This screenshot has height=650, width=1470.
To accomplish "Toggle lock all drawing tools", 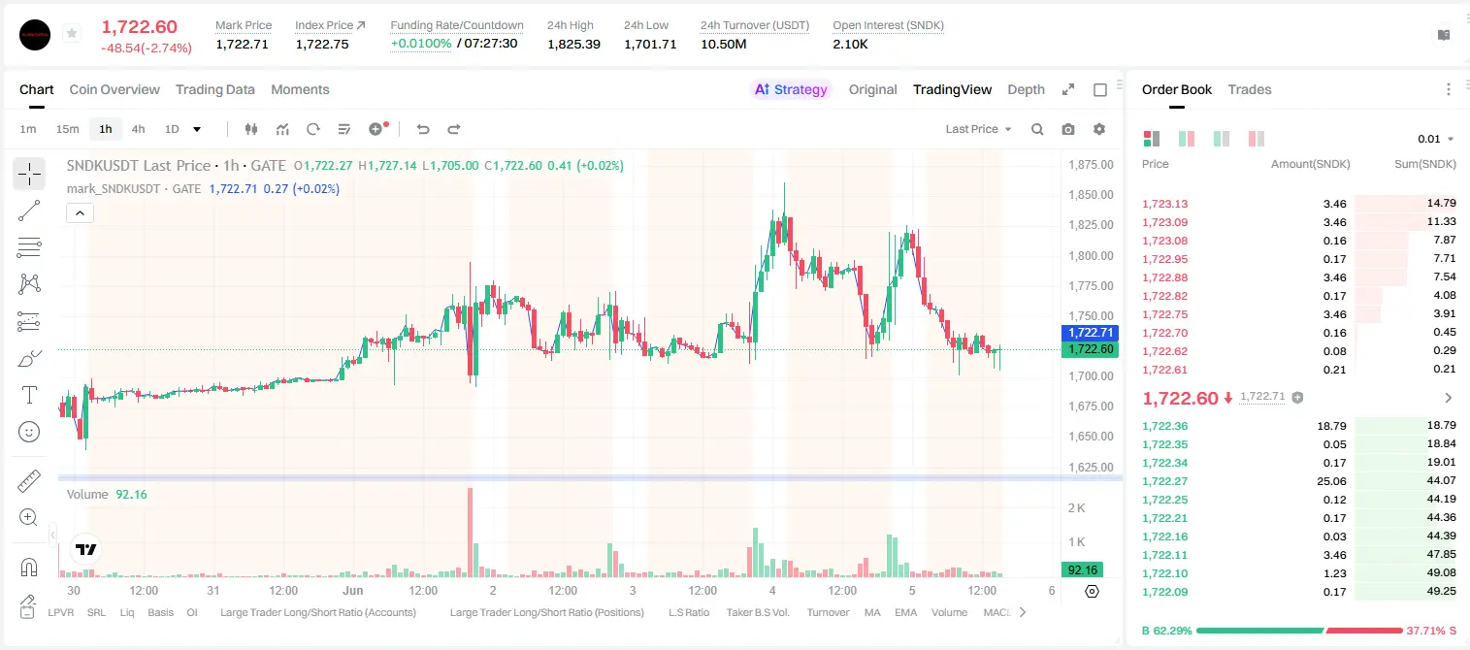I will (29, 601).
